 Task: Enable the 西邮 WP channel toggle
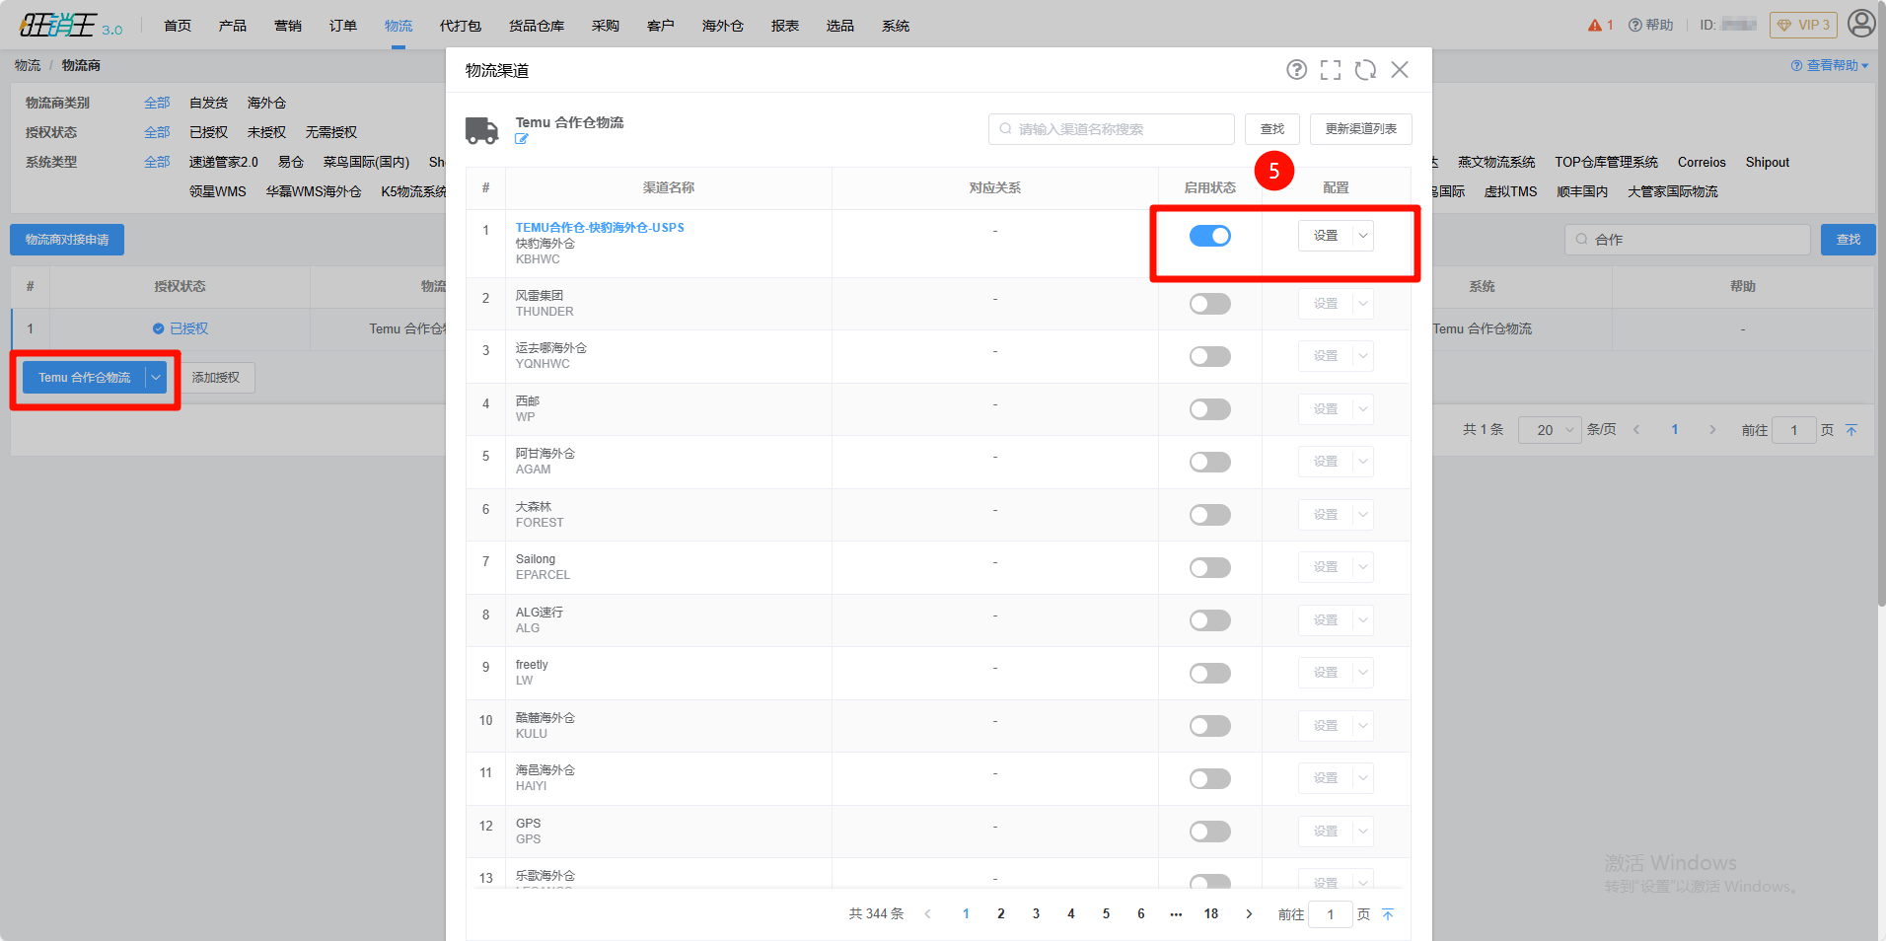click(1210, 409)
